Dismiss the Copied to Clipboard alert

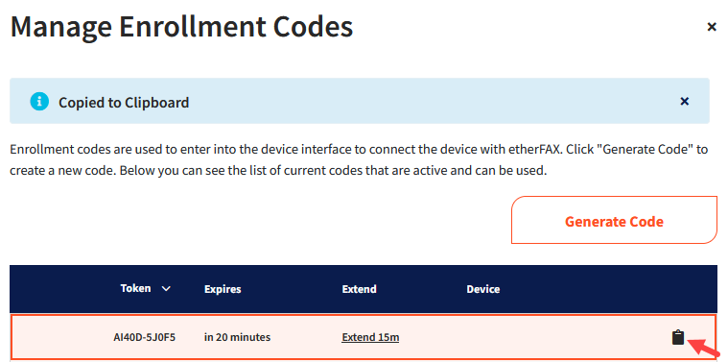[x=684, y=102]
